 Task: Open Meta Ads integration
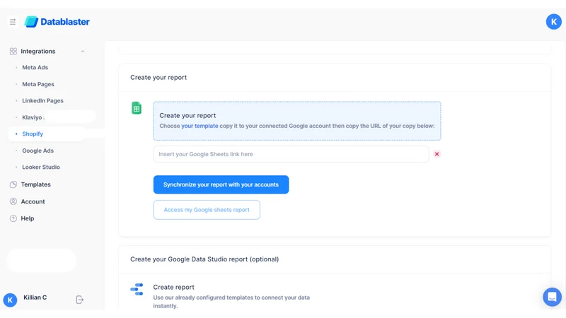pyautogui.click(x=35, y=67)
